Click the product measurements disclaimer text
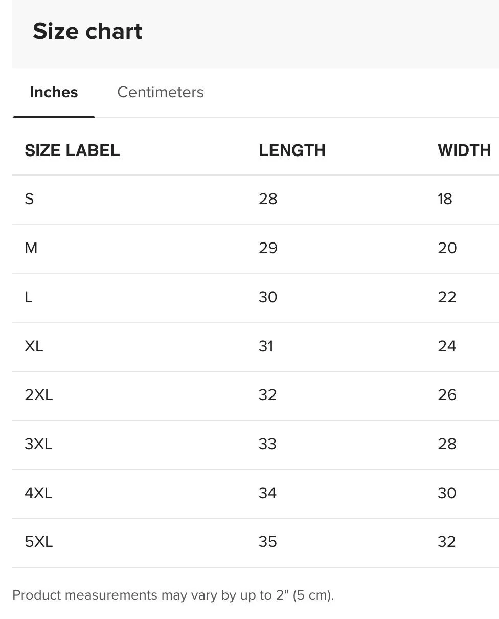Image resolution: width=499 pixels, height=619 pixels. (173, 595)
